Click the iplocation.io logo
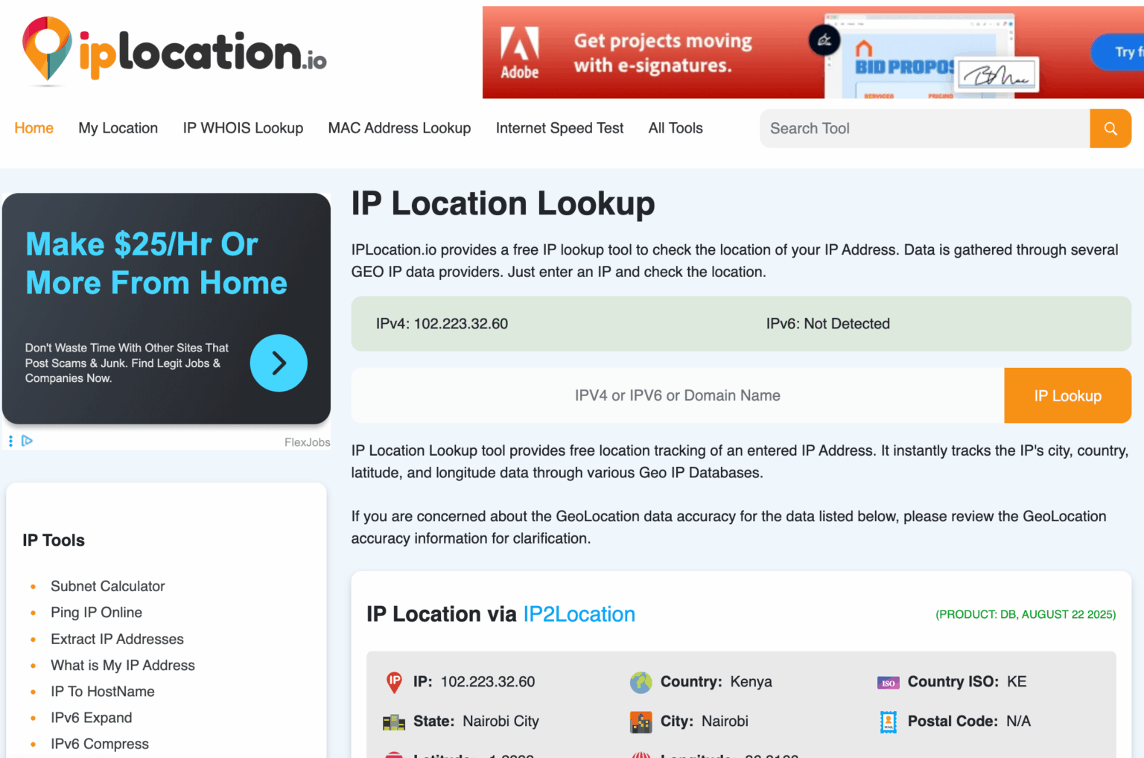The image size is (1144, 758). 173,51
